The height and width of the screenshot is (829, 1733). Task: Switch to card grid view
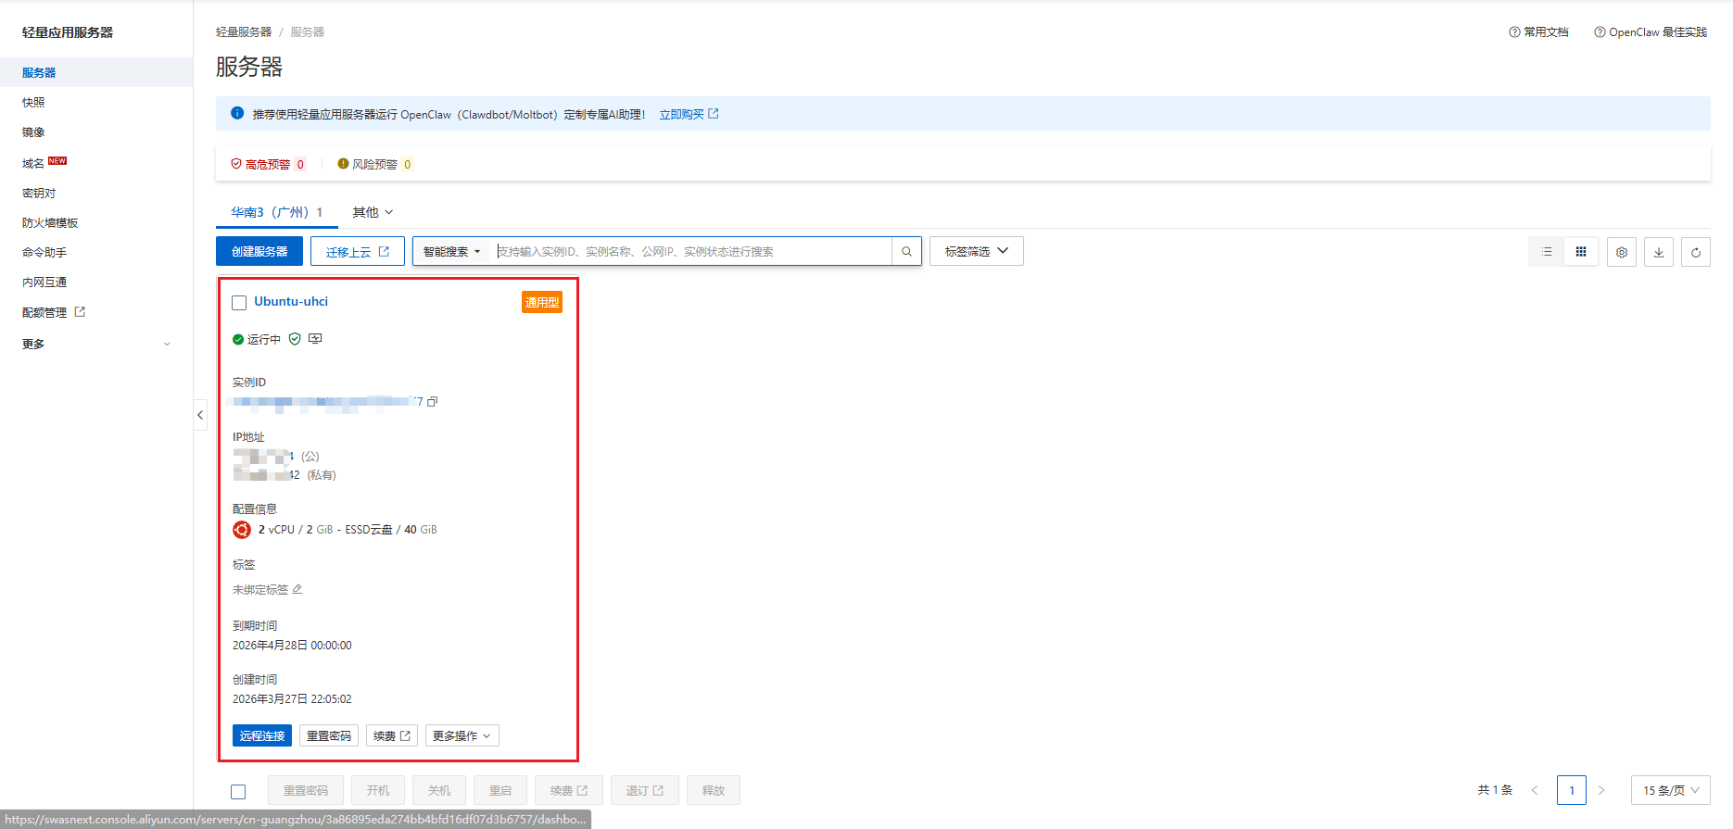coord(1581,251)
